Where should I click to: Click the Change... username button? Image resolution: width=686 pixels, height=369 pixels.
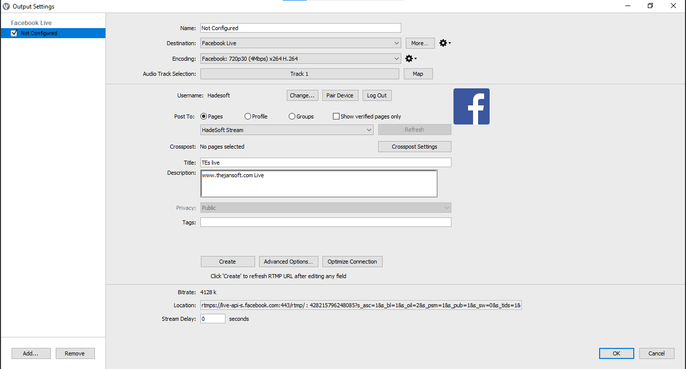pyautogui.click(x=302, y=95)
